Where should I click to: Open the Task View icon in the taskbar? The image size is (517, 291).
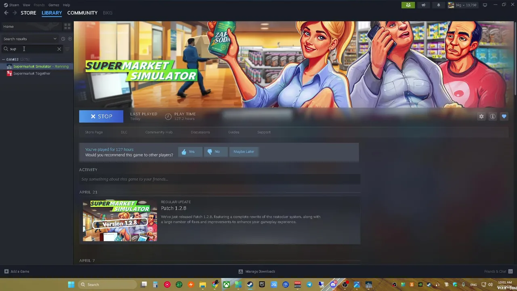pos(144,285)
